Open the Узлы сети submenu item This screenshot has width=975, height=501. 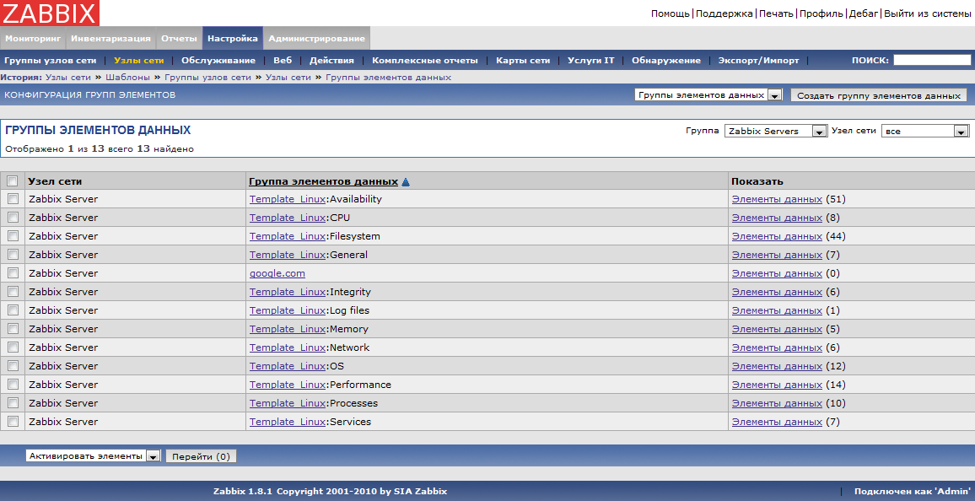coord(138,60)
